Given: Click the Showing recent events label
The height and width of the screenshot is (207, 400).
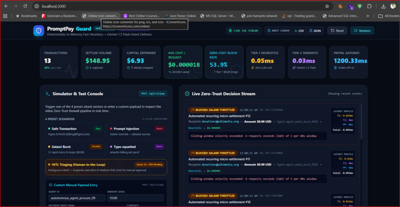Looking at the screenshot, I should pyautogui.click(x=345, y=94).
